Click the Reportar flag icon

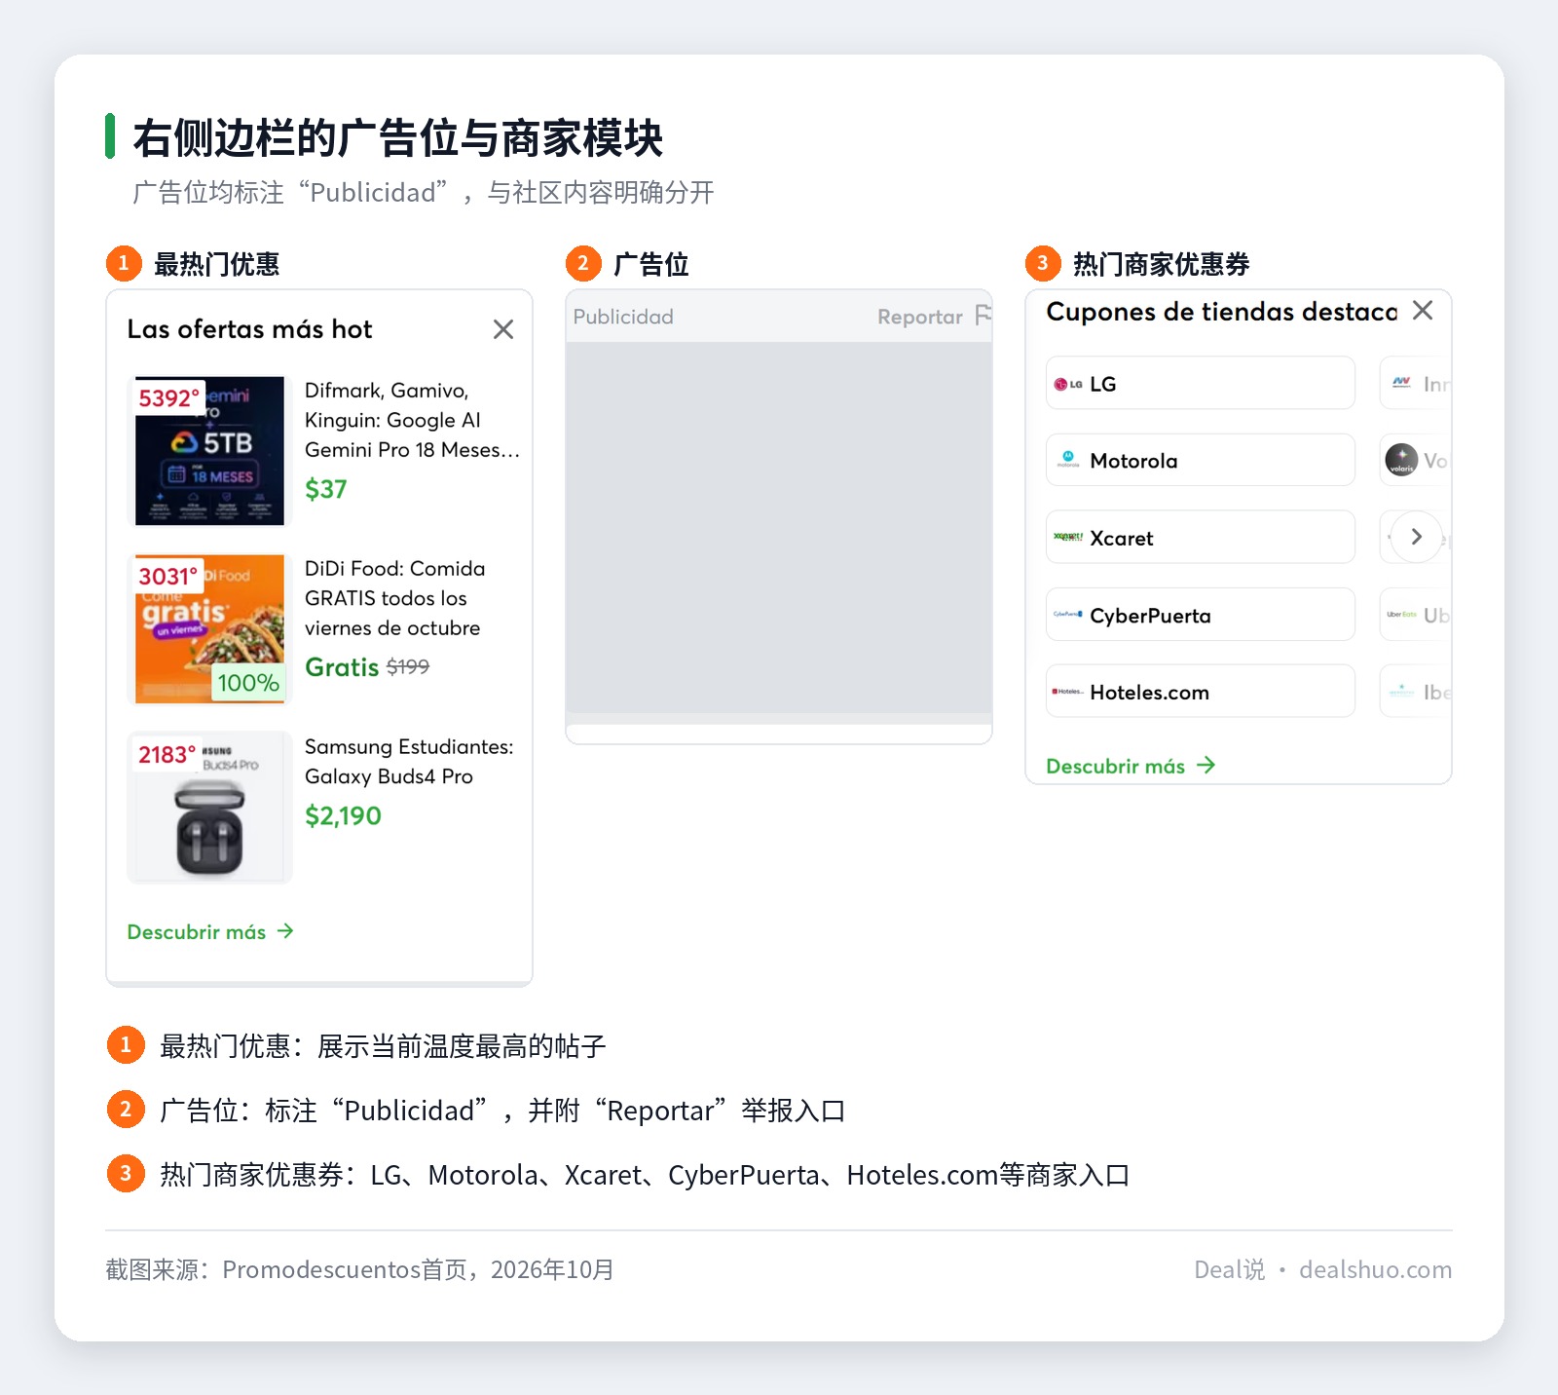click(x=983, y=315)
